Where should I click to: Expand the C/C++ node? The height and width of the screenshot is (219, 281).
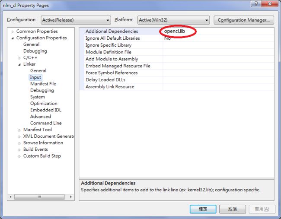point(19,58)
